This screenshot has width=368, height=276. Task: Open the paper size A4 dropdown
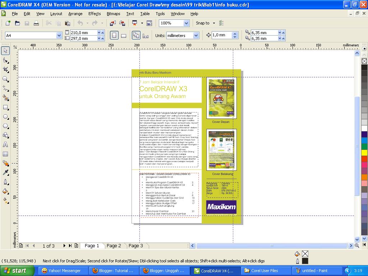59,36
